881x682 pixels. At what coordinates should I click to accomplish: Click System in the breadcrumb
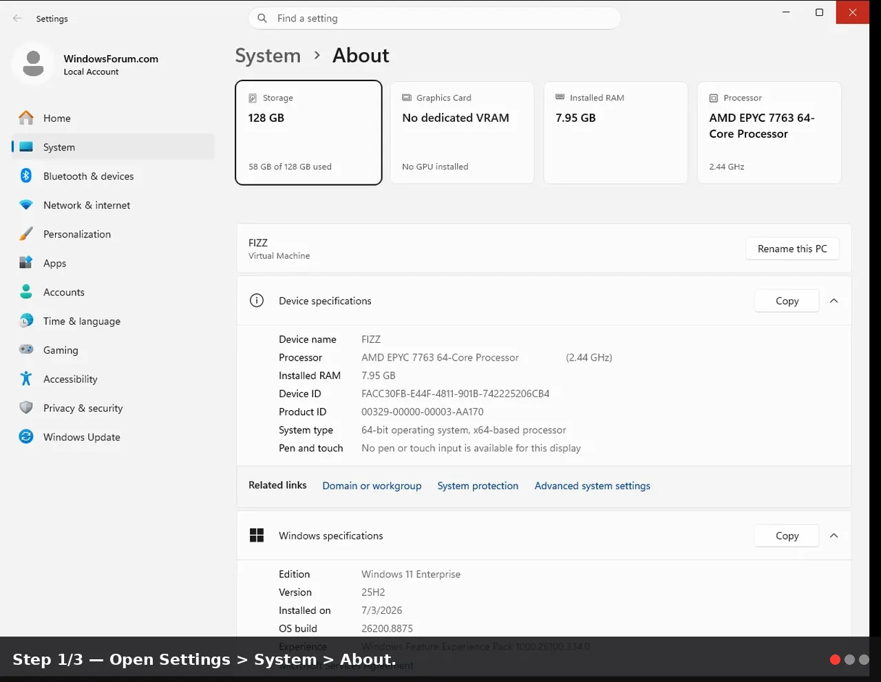pos(268,56)
